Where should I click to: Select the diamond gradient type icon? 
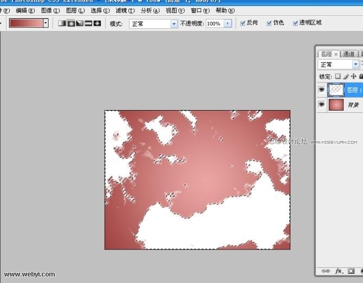point(97,23)
